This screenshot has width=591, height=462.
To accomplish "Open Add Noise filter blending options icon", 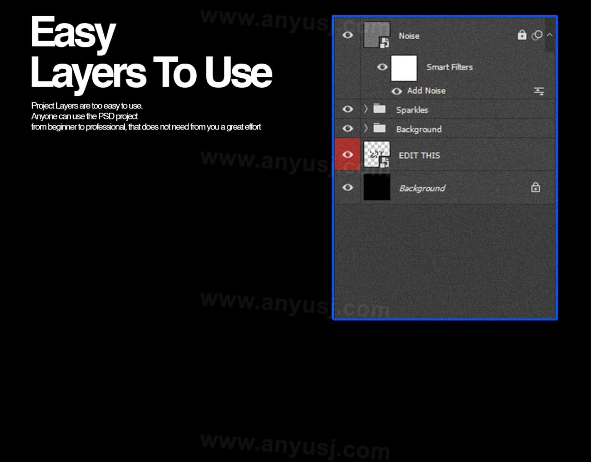I will point(539,91).
